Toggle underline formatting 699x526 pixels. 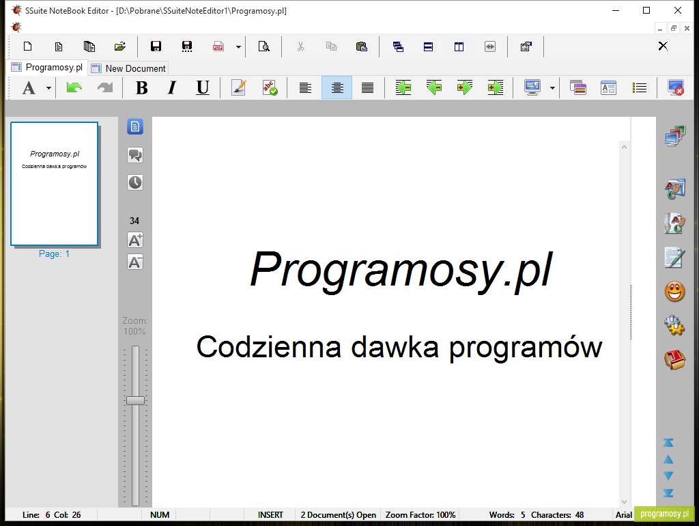pyautogui.click(x=203, y=87)
